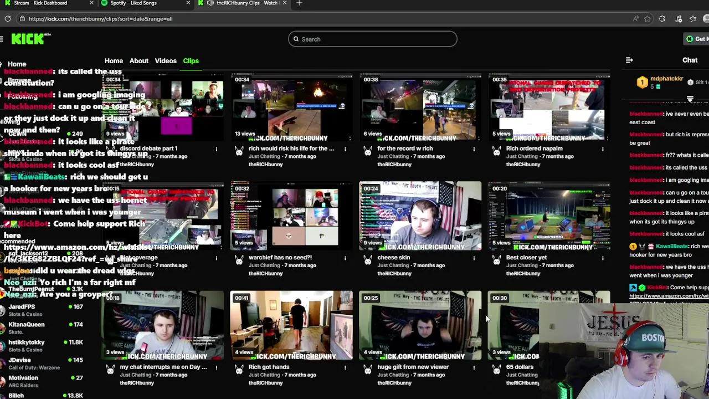The image size is (709, 399).
Task: Open hstikkytokky channel in sidebar
Action: (42, 346)
